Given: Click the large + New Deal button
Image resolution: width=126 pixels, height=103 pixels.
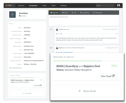Looking at the screenshot, I should (87, 91).
